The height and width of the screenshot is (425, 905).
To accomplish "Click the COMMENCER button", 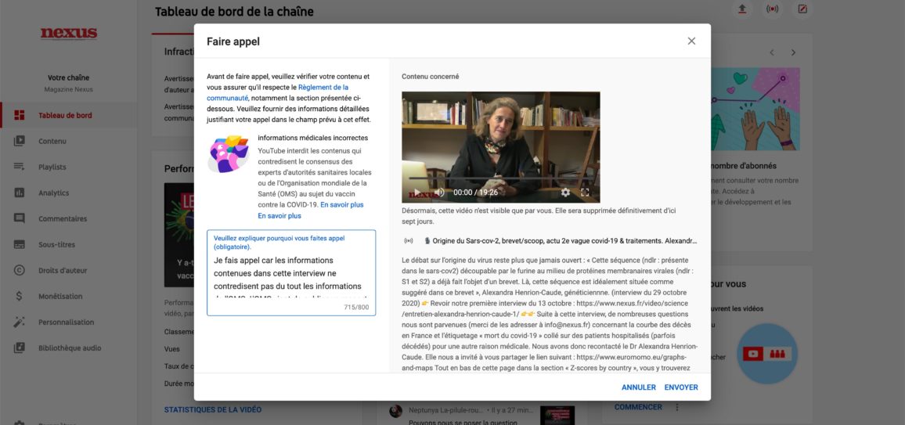I will [x=638, y=407].
